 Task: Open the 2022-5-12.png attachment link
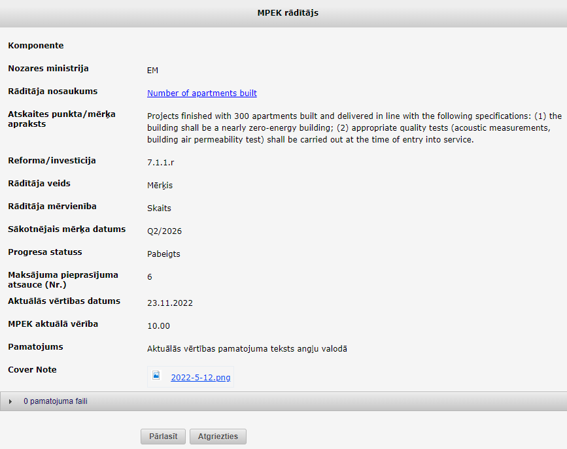click(x=201, y=377)
